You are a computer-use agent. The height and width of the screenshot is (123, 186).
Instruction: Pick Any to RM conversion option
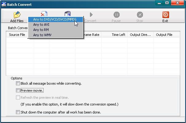tap(41, 30)
